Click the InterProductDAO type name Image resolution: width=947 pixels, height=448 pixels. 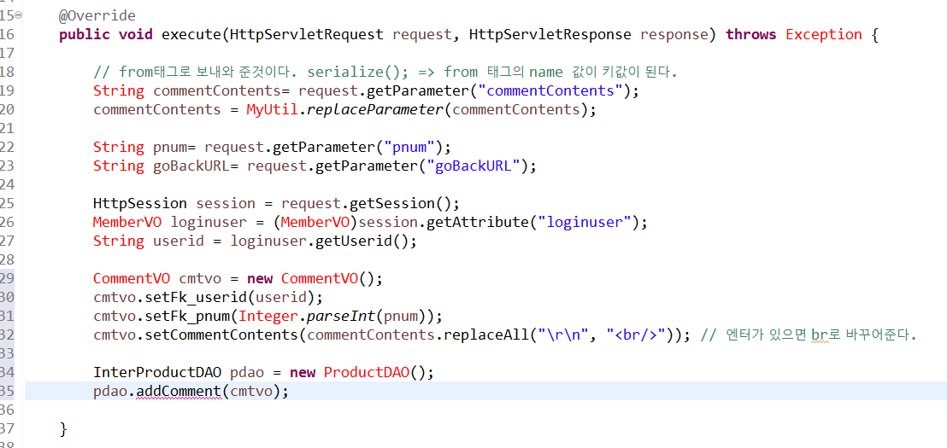(157, 373)
